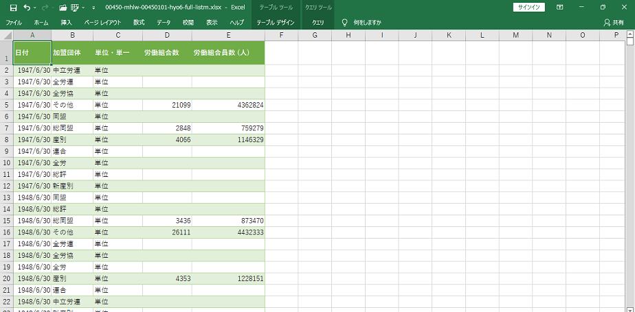The image size is (635, 312).
Task: Click the Select All triangle at grid corner
Action: point(6,35)
